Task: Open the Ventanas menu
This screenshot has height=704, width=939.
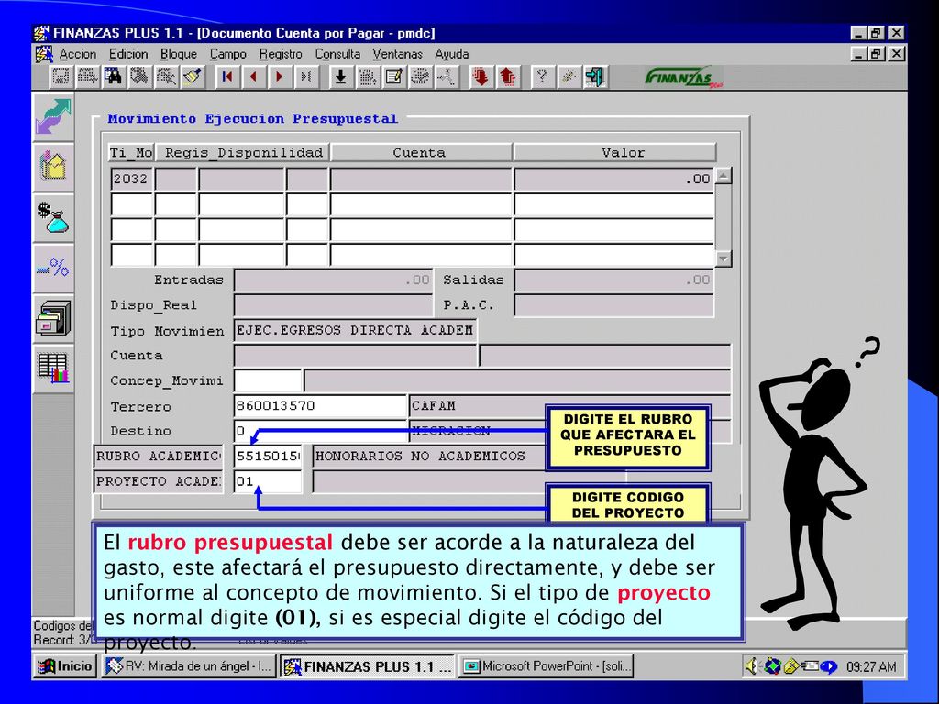Action: (x=398, y=54)
